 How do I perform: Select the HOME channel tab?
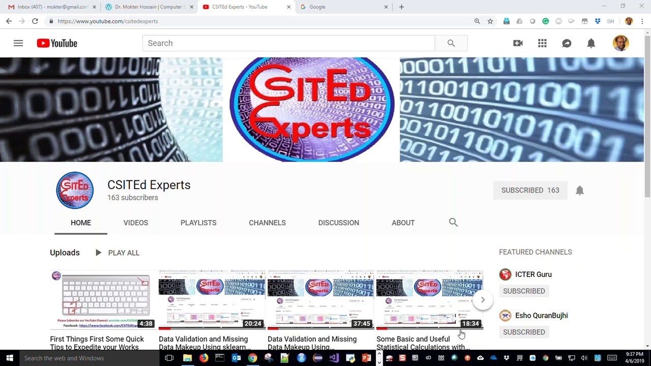click(x=81, y=223)
